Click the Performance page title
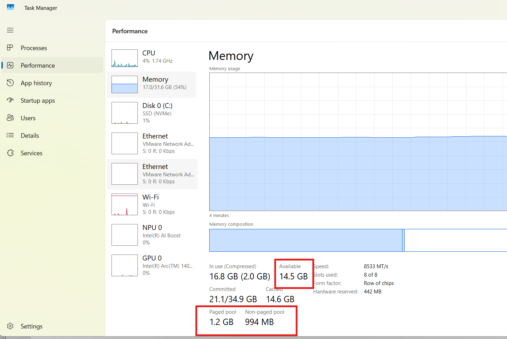Screen dimensions: 507x339 pyautogui.click(x=130, y=31)
